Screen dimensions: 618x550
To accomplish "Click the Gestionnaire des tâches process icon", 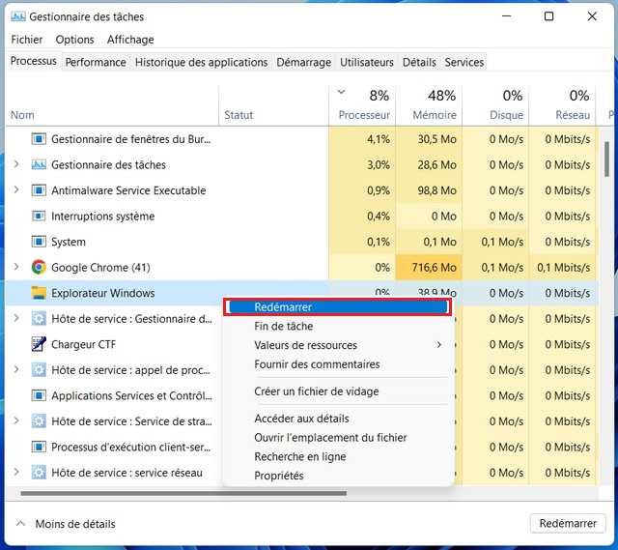I will pyautogui.click(x=39, y=165).
